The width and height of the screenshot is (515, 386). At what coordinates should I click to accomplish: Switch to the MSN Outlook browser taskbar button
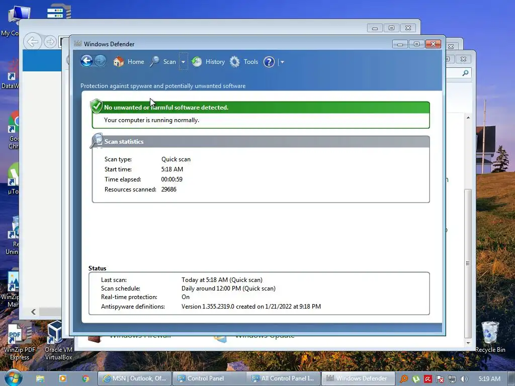pyautogui.click(x=135, y=378)
